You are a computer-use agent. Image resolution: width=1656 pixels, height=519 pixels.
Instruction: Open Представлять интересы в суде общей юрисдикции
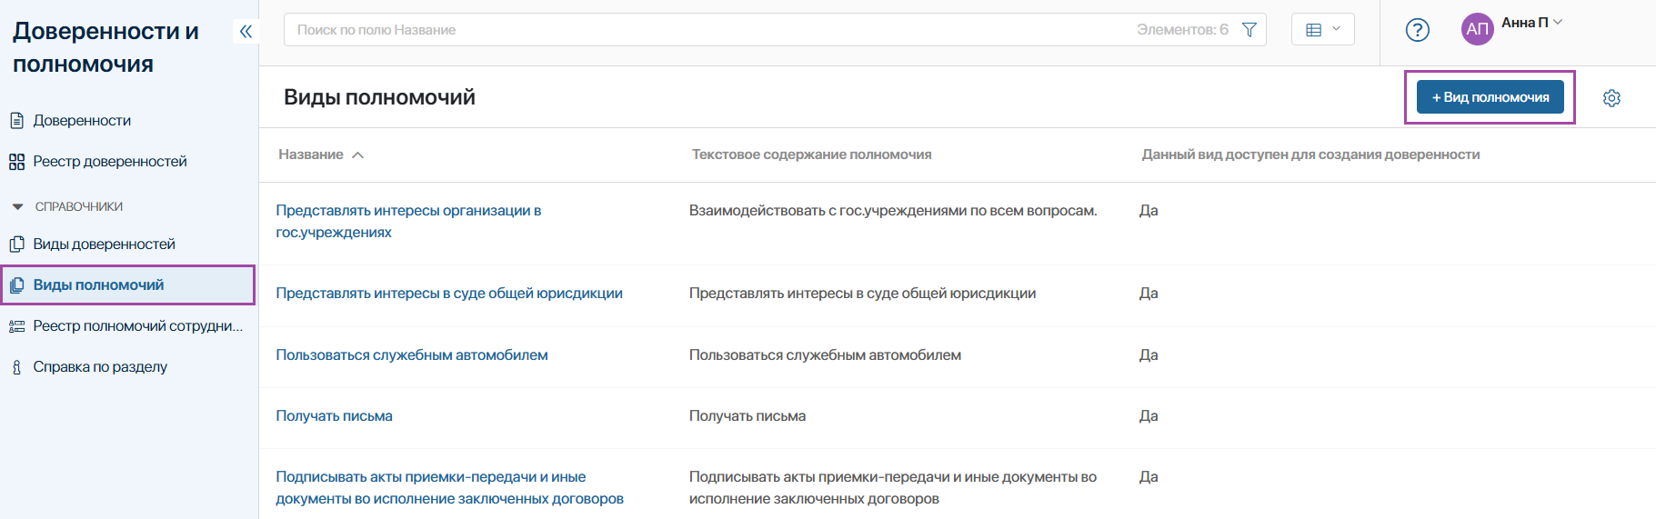coord(448,294)
